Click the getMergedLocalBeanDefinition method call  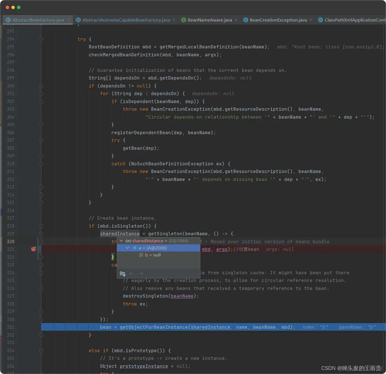tap(199, 47)
